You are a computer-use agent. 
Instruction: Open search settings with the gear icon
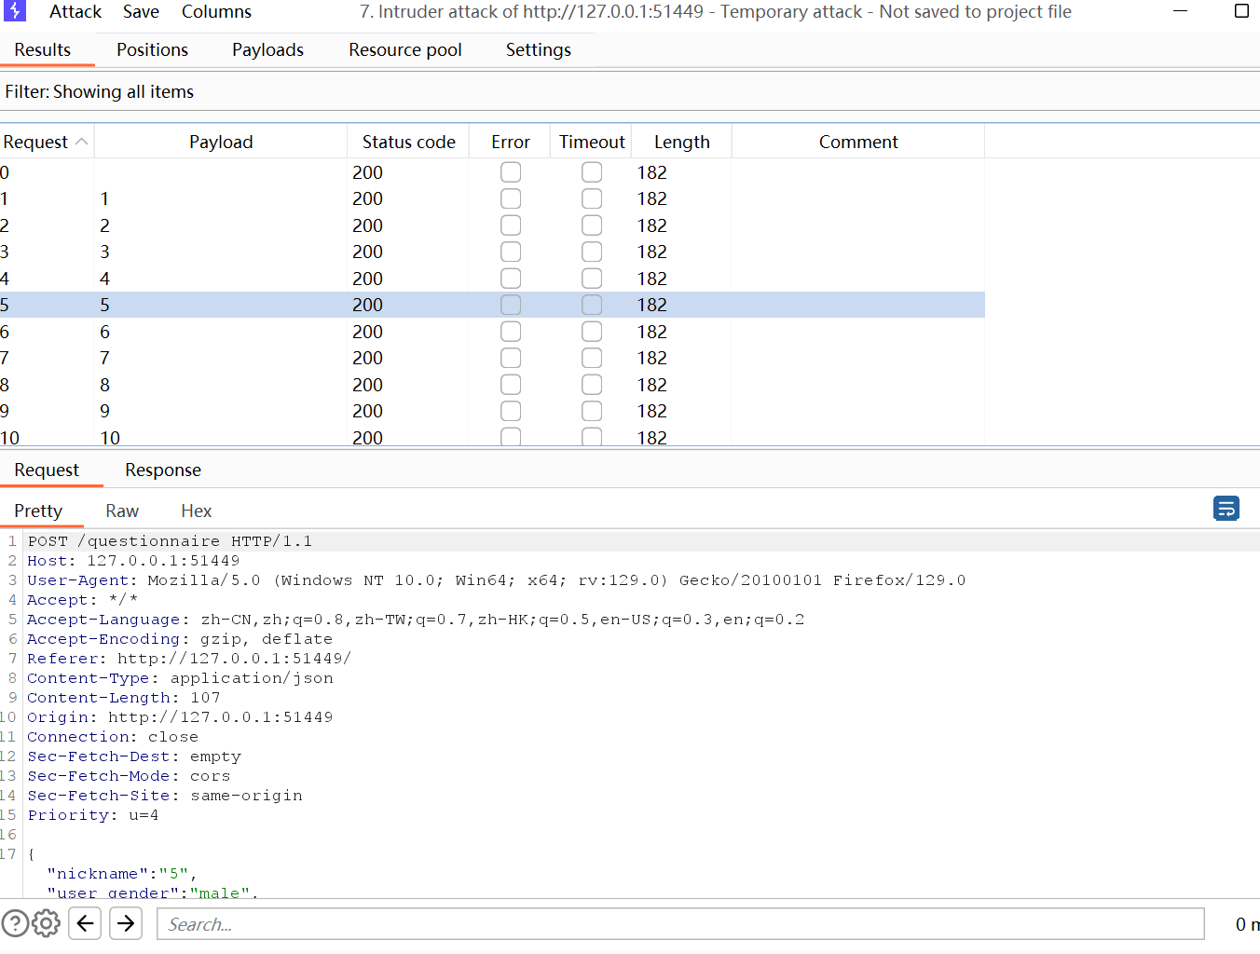[46, 924]
